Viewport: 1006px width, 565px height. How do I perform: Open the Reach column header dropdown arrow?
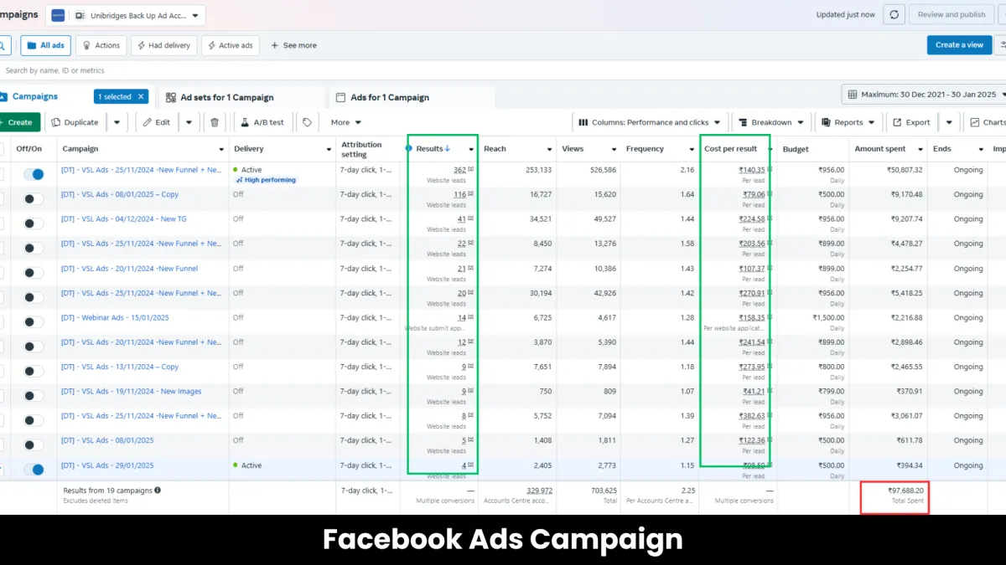coord(547,149)
